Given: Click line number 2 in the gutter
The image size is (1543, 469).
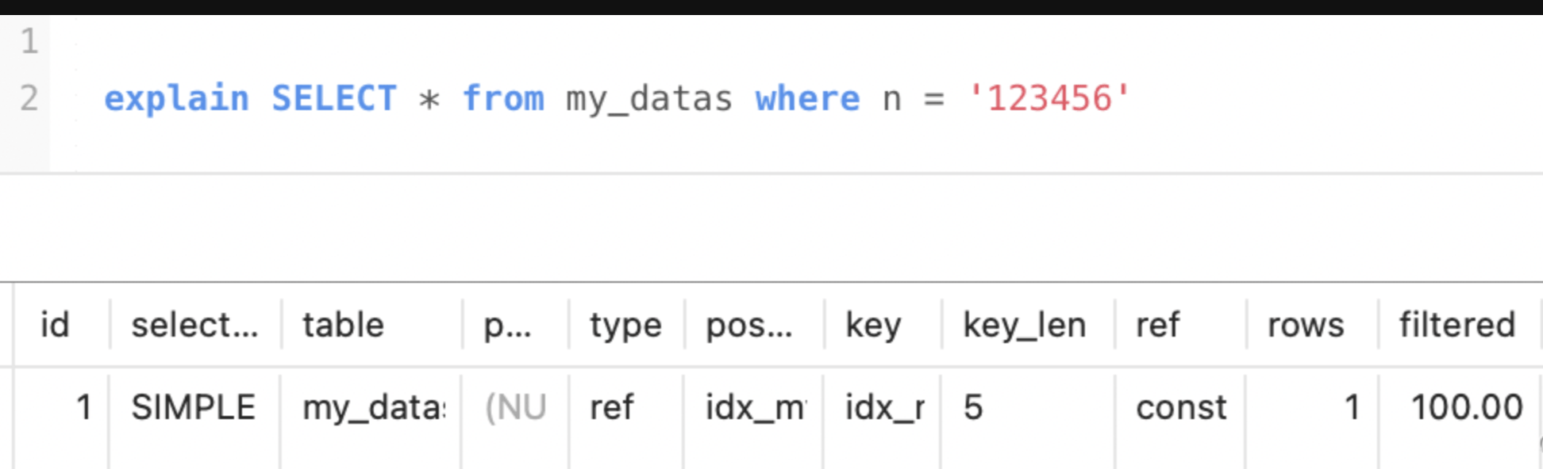Looking at the screenshot, I should click(x=29, y=98).
